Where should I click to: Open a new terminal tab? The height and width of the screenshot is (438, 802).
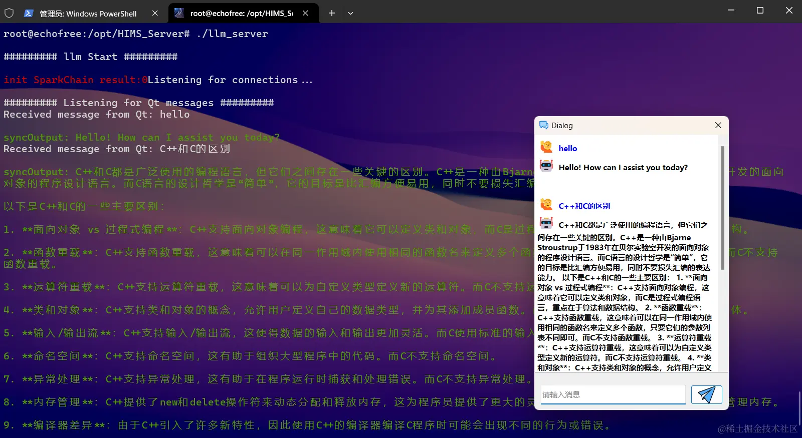331,14
